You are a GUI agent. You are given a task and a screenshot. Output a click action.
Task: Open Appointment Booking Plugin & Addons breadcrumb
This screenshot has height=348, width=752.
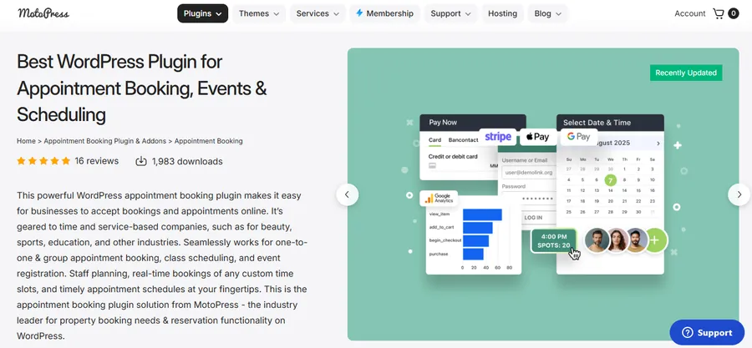[105, 141]
